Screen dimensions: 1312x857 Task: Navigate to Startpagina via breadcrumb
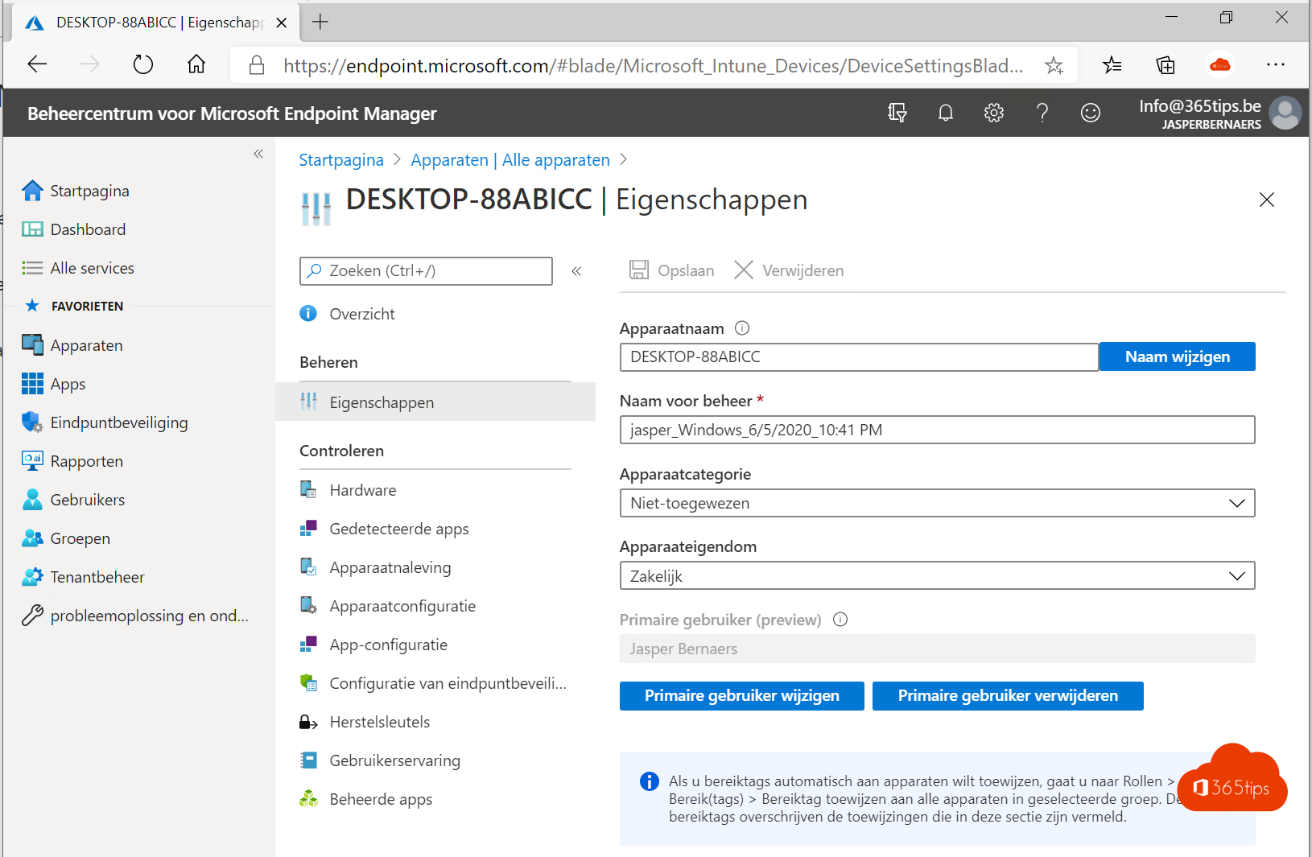(x=341, y=159)
